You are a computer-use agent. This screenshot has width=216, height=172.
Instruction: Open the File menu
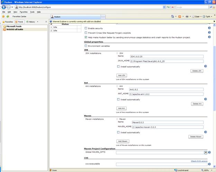tap(4, 12)
